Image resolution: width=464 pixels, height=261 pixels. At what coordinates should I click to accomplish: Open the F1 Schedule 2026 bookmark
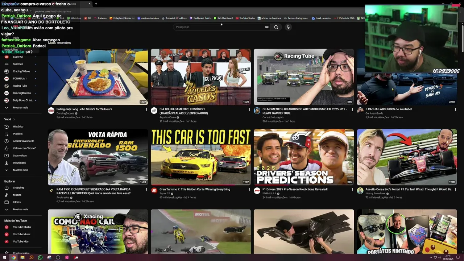pos(344,18)
